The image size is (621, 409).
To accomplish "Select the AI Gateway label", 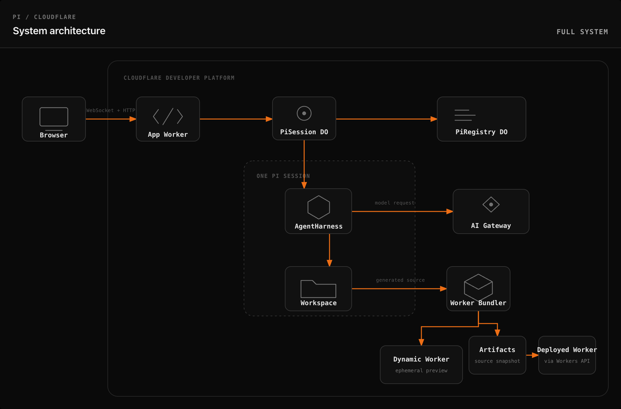I will coord(491,225).
